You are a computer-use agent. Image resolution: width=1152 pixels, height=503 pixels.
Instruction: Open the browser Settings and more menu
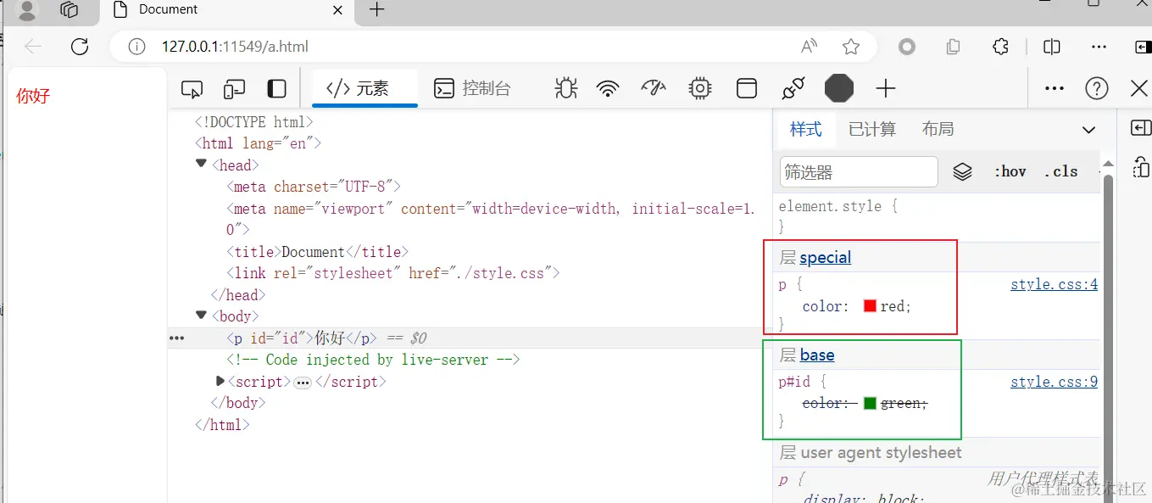(x=1099, y=47)
